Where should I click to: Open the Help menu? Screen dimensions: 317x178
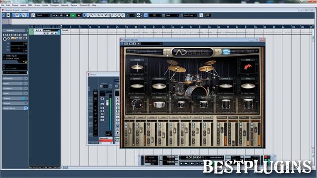94,5
